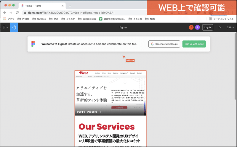Click the フォントワークス「LETS」 caption
This screenshot has width=237, height=147.
[x=89, y=112]
